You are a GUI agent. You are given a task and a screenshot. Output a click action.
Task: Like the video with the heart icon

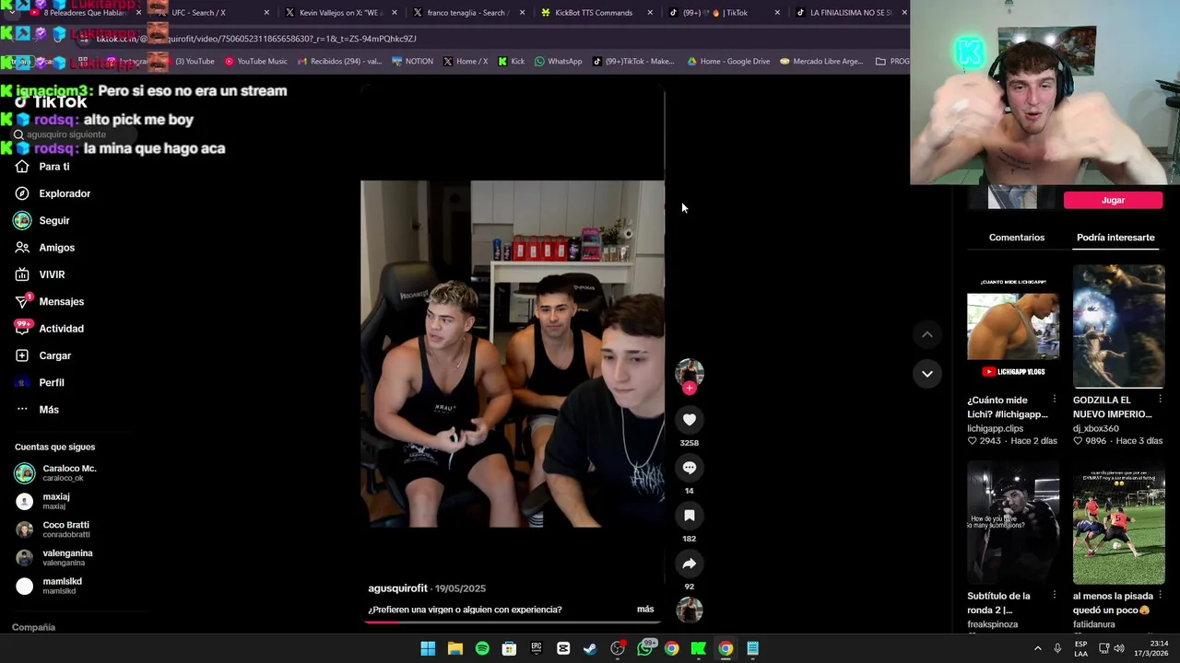[x=689, y=419]
